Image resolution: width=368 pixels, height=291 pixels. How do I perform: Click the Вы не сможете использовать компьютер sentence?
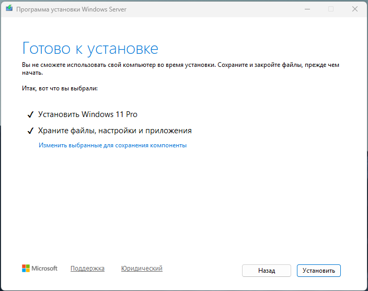tap(118, 65)
